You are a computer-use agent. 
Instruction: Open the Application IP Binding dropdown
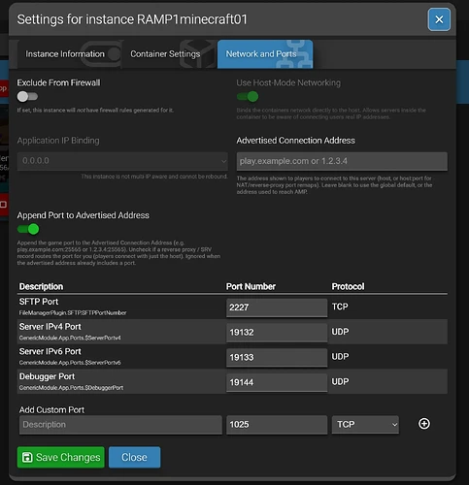(122, 161)
